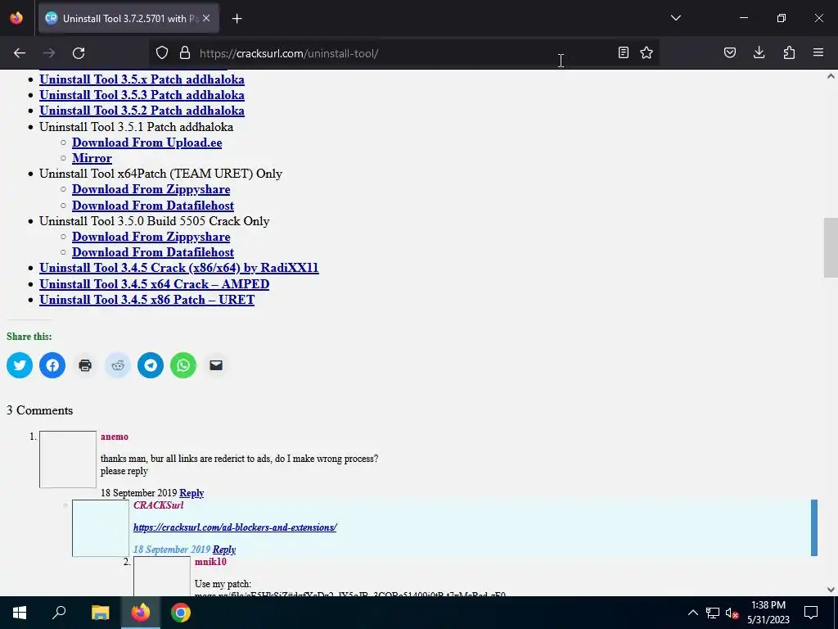
Task: Select the Uninstall Tool 3.7.2.5701 tab
Action: (128, 18)
